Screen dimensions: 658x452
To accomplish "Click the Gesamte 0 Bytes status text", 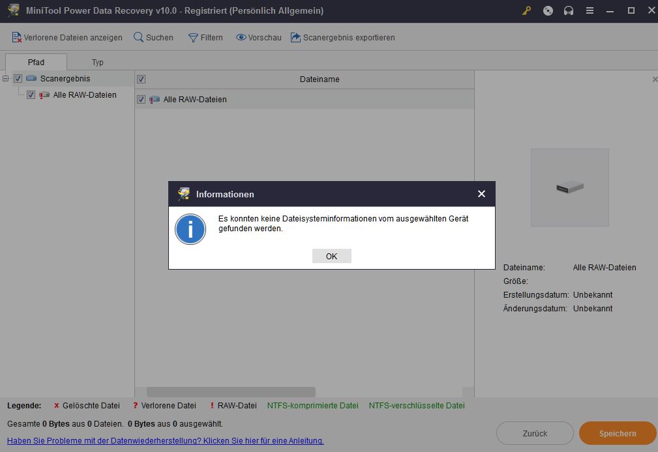I will (x=115, y=424).
